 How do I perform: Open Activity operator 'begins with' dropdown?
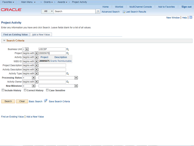pyautogui.click(x=36, y=57)
